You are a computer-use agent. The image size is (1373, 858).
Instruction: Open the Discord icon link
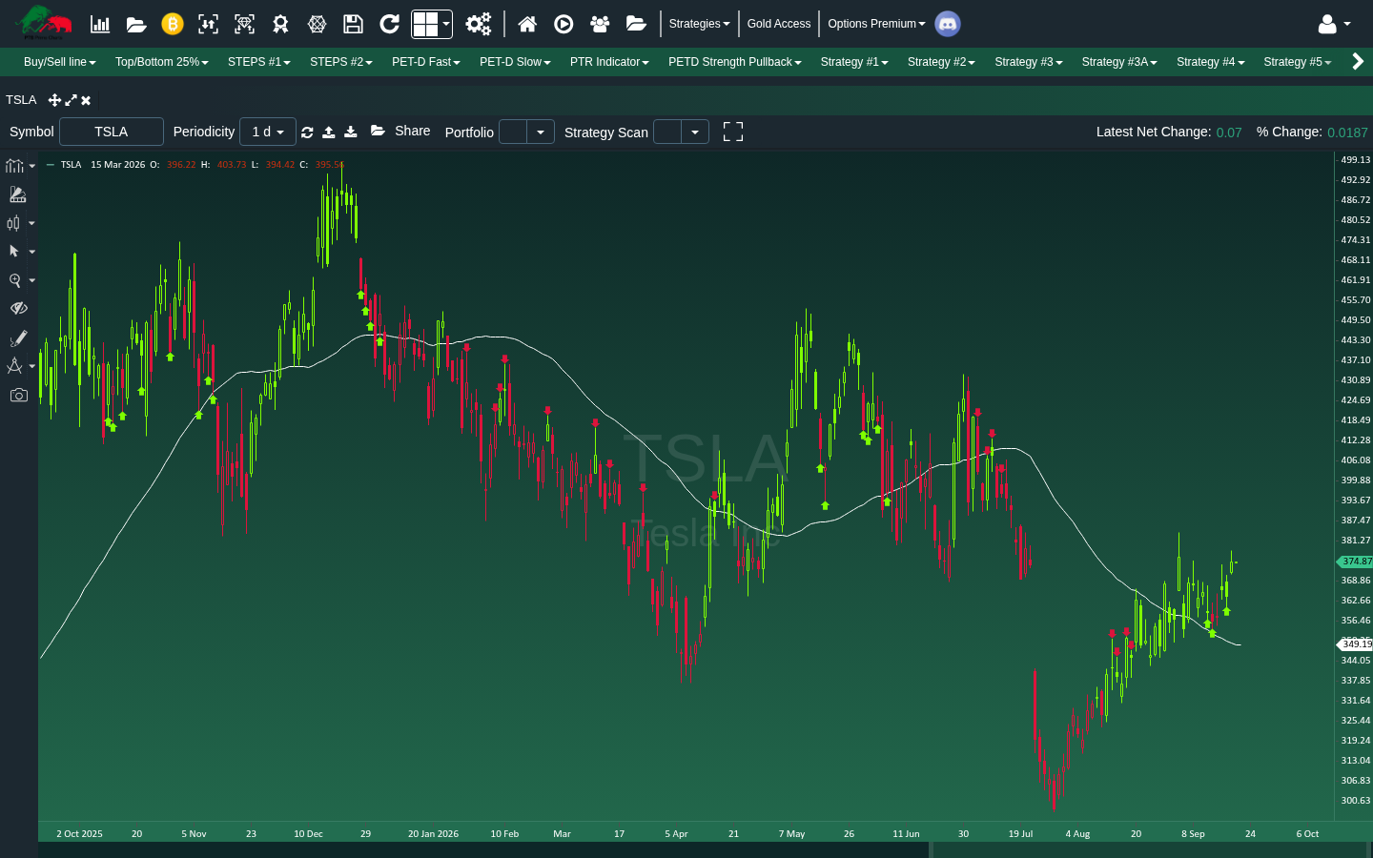click(x=948, y=24)
